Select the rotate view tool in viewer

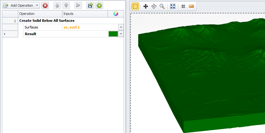pyautogui.click(x=154, y=6)
